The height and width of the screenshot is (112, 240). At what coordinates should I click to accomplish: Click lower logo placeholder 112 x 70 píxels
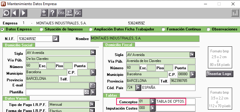(x=220, y=99)
